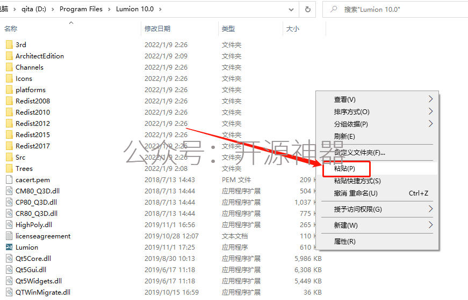Viewport: 468px width, 300px height.
Task: Select the Redist2008 folder icon
Action: pos(9,101)
